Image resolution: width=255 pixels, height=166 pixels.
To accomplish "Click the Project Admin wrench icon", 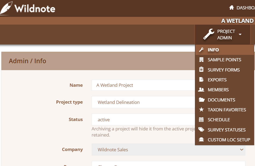I will tap(209, 34).
